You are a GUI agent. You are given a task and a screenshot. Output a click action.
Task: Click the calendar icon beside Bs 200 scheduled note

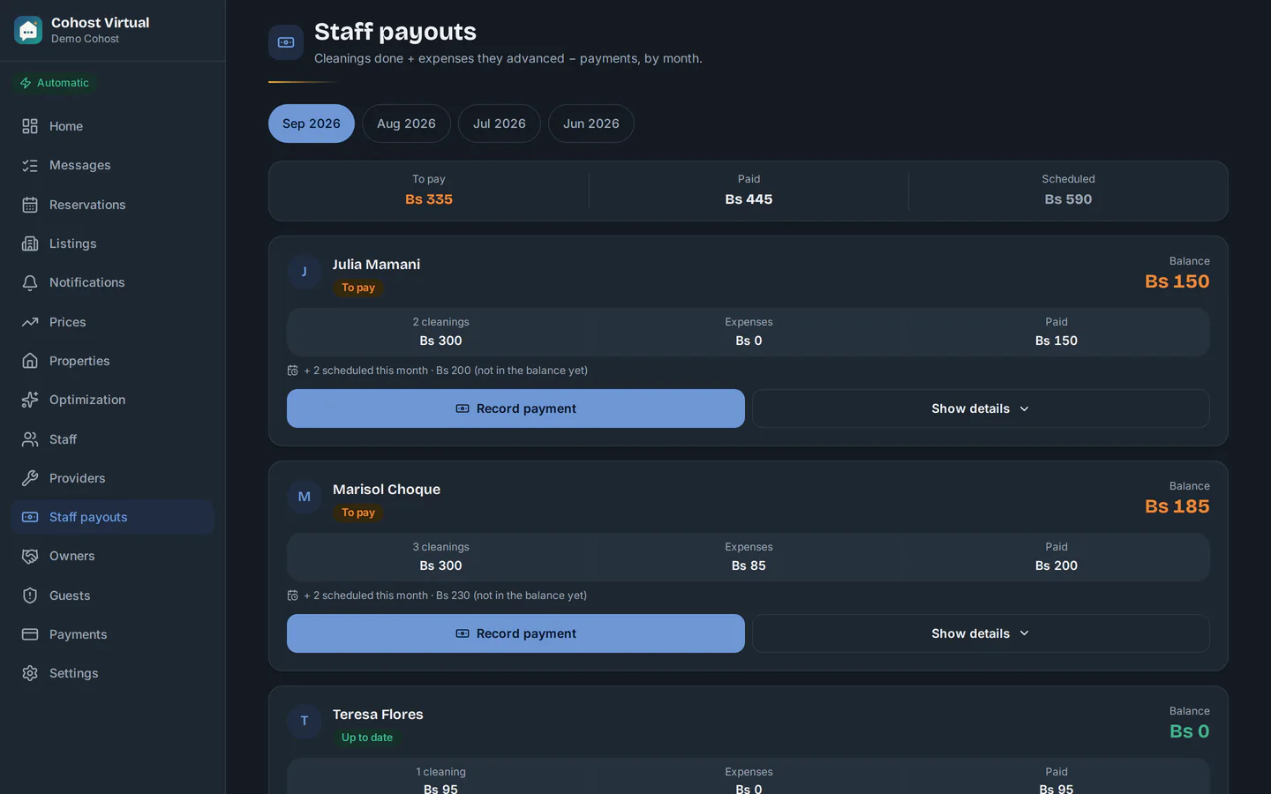[x=292, y=371]
